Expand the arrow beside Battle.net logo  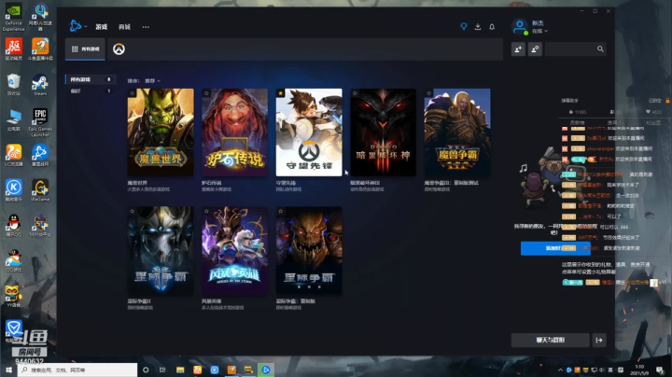tap(86, 26)
